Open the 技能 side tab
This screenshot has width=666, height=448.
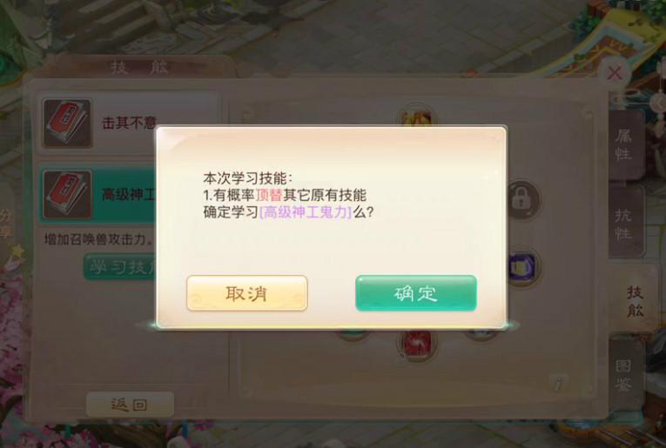[x=635, y=301]
